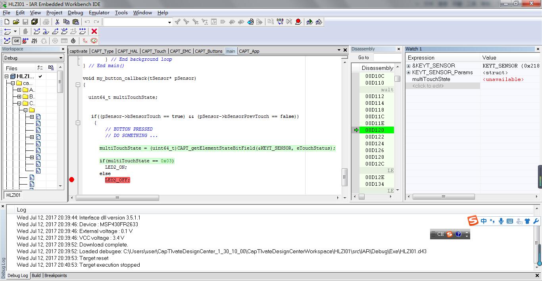The image size is (542, 281).
Task: Expand KEYT_SENSOR_Params struct in Watch
Action: pos(409,73)
